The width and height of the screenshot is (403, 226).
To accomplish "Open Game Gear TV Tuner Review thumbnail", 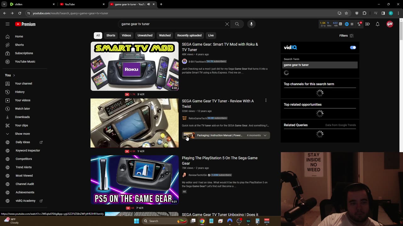I will coord(134,123).
